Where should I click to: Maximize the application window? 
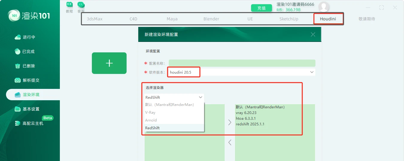[x=382, y=7]
